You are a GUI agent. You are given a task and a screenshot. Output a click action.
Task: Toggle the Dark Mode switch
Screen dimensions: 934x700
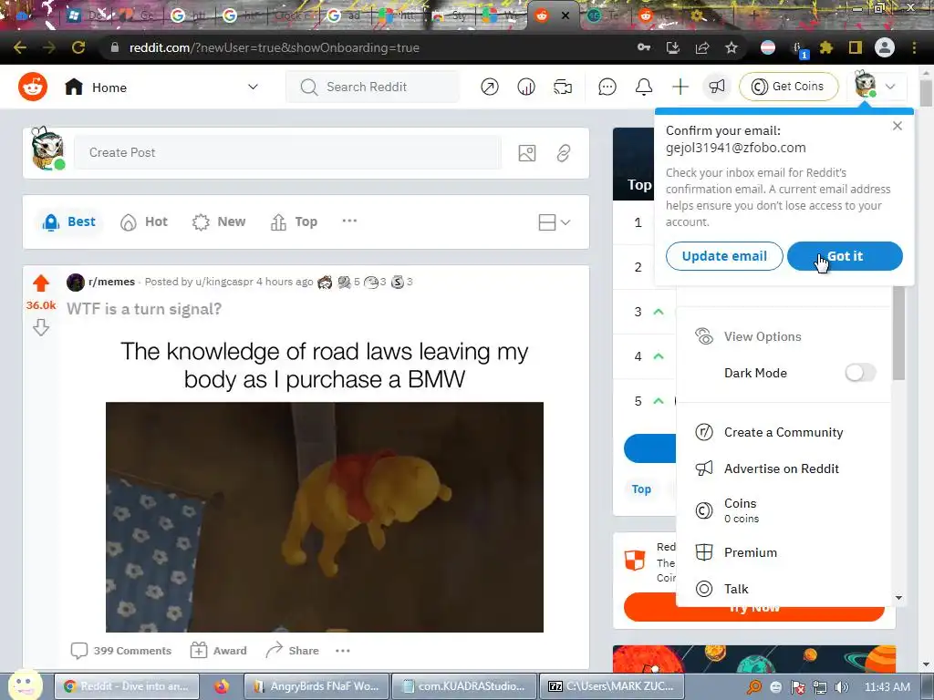(x=860, y=373)
